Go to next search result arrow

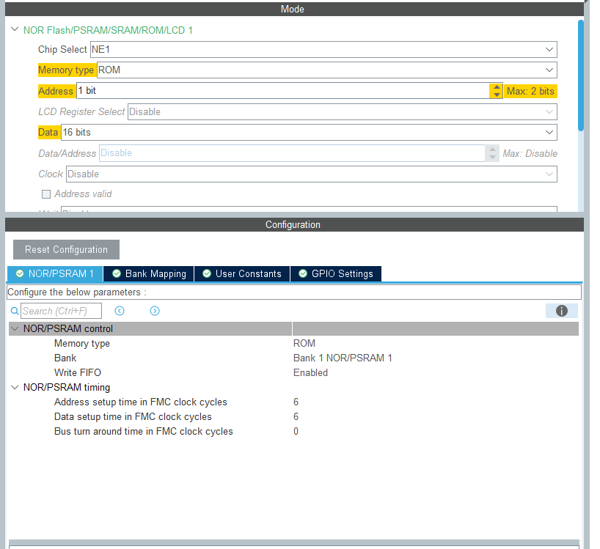[x=155, y=311]
